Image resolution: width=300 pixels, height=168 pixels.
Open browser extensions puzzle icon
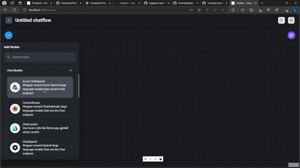pyautogui.click(x=233, y=10)
